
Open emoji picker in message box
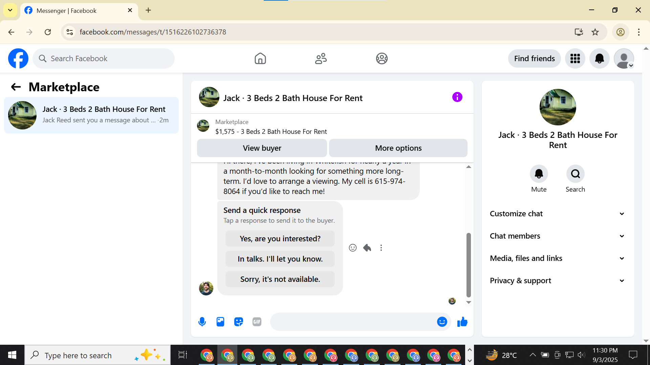tap(442, 322)
